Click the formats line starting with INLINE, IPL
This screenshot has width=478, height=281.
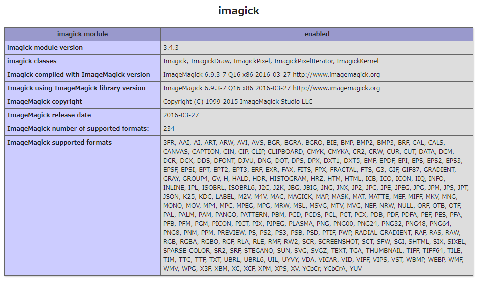[x=316, y=188]
